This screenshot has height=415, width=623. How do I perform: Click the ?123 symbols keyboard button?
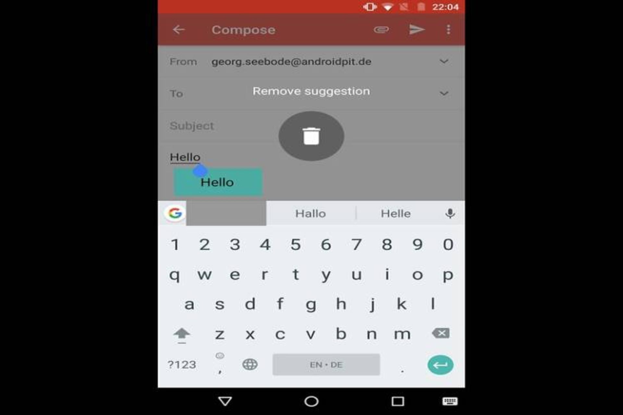tap(182, 365)
